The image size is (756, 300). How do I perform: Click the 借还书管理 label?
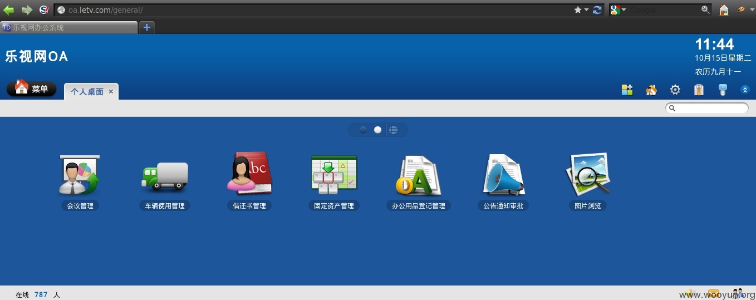(x=249, y=206)
